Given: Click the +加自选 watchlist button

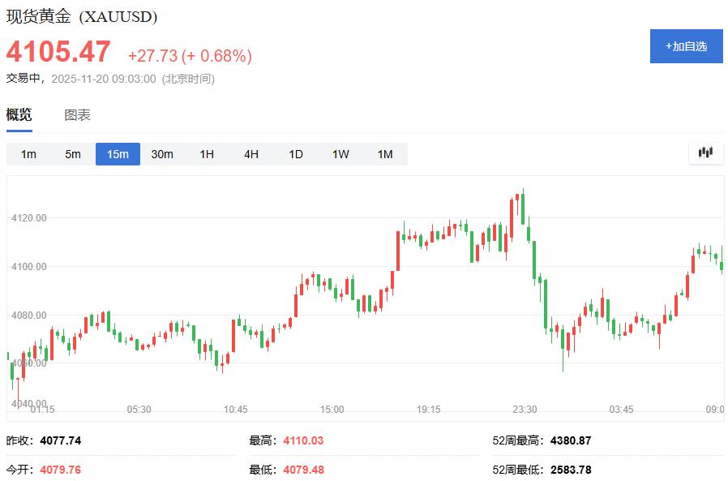Looking at the screenshot, I should pyautogui.click(x=686, y=46).
